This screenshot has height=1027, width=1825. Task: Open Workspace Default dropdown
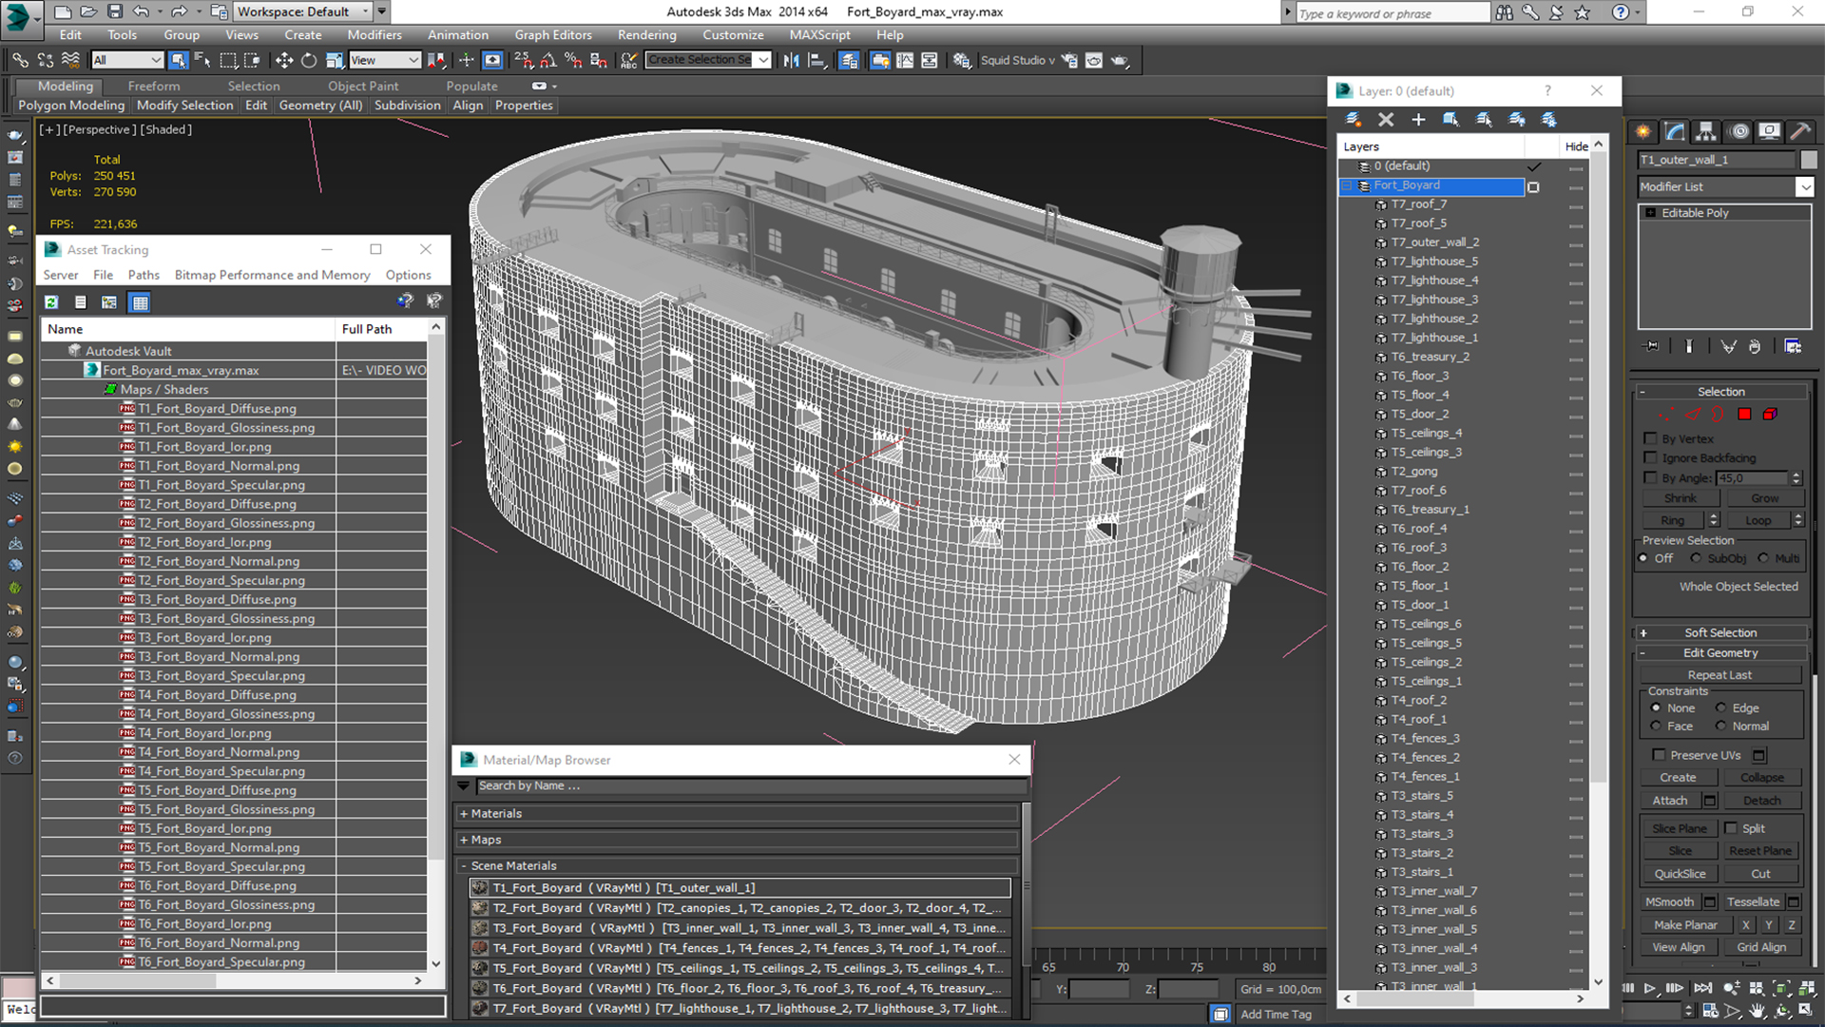pyautogui.click(x=365, y=11)
